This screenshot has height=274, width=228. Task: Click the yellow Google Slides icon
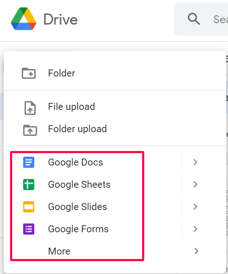pyautogui.click(x=29, y=207)
